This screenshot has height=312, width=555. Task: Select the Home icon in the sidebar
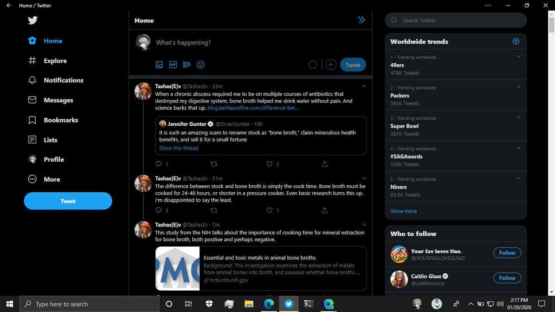tap(32, 41)
